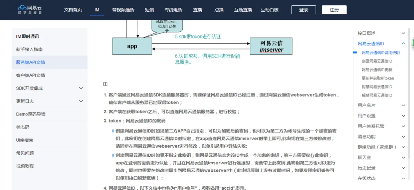Expand 用户名片 section chevron
The width and height of the screenshot is (414, 190).
point(404,106)
